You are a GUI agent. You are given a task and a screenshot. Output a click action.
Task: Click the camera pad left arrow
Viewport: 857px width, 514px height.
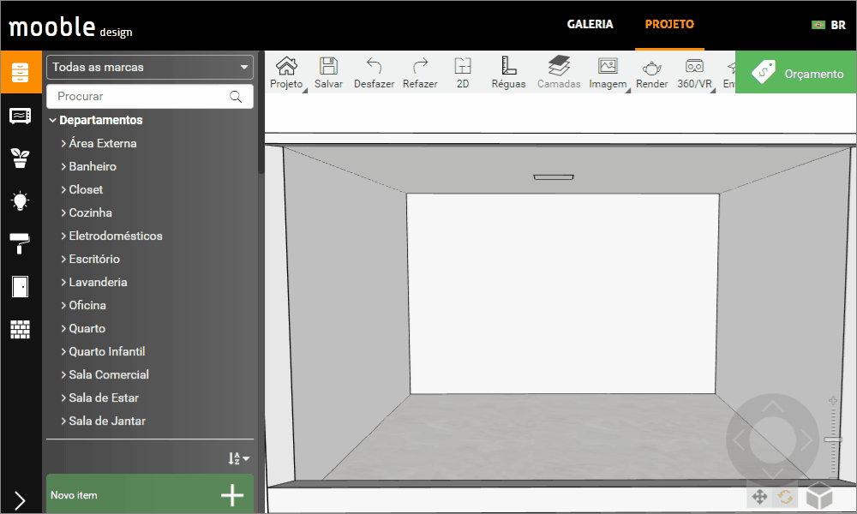click(739, 439)
